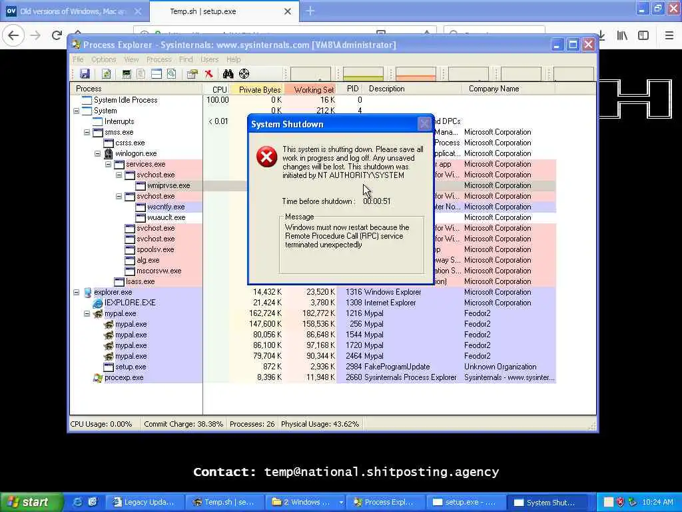Click the binoculars Find Handle icon
The height and width of the screenshot is (512, 682).
(x=228, y=73)
